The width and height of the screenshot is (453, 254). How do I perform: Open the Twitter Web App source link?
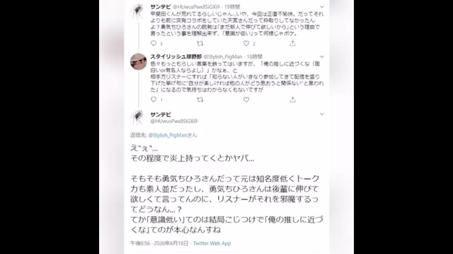[212, 243]
